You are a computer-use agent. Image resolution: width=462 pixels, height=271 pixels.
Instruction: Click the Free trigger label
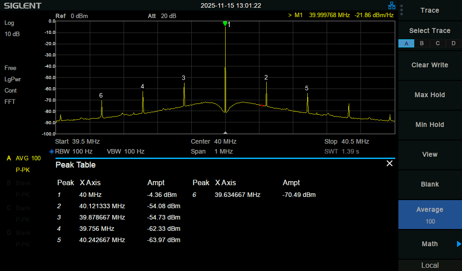[x=10, y=68]
